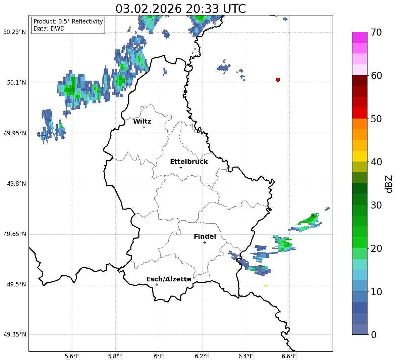Screen dimensions: 397x363
Task: Click the Wiltz city label
Action: pyautogui.click(x=142, y=122)
